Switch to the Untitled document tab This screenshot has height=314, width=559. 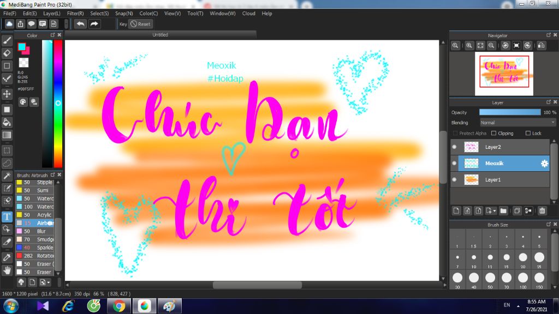(160, 34)
